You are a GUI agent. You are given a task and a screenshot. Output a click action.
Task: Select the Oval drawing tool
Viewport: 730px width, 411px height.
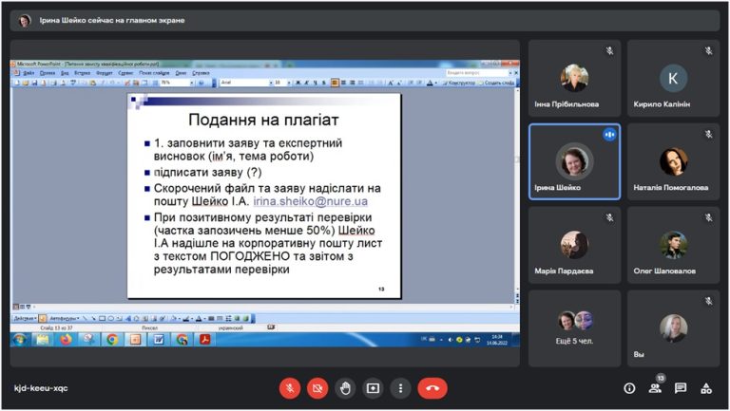(x=111, y=319)
